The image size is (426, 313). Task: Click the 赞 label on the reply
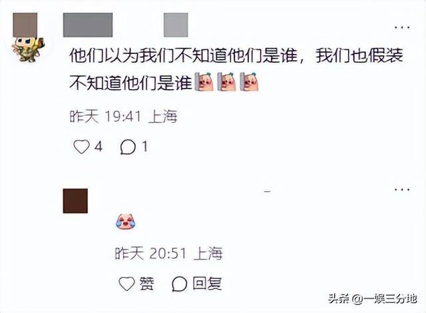(146, 284)
